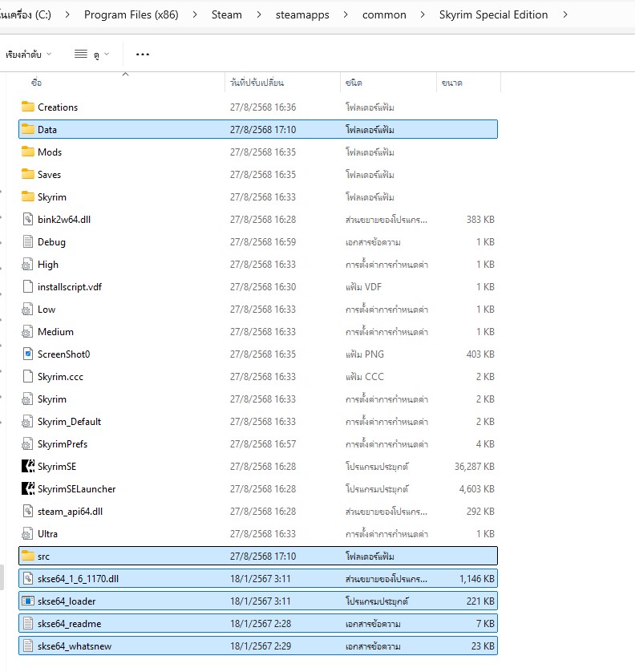
Task: Open the sort order dropdown
Action: (28, 55)
